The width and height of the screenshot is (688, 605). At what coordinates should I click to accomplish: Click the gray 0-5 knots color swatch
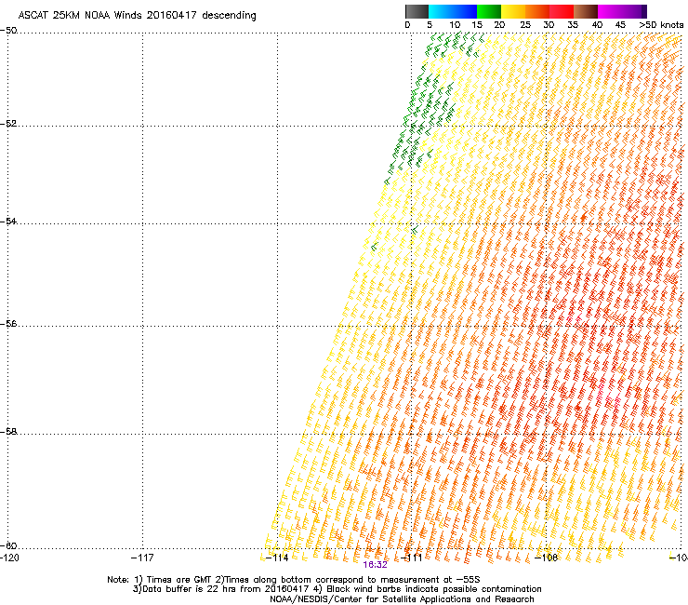point(417,11)
